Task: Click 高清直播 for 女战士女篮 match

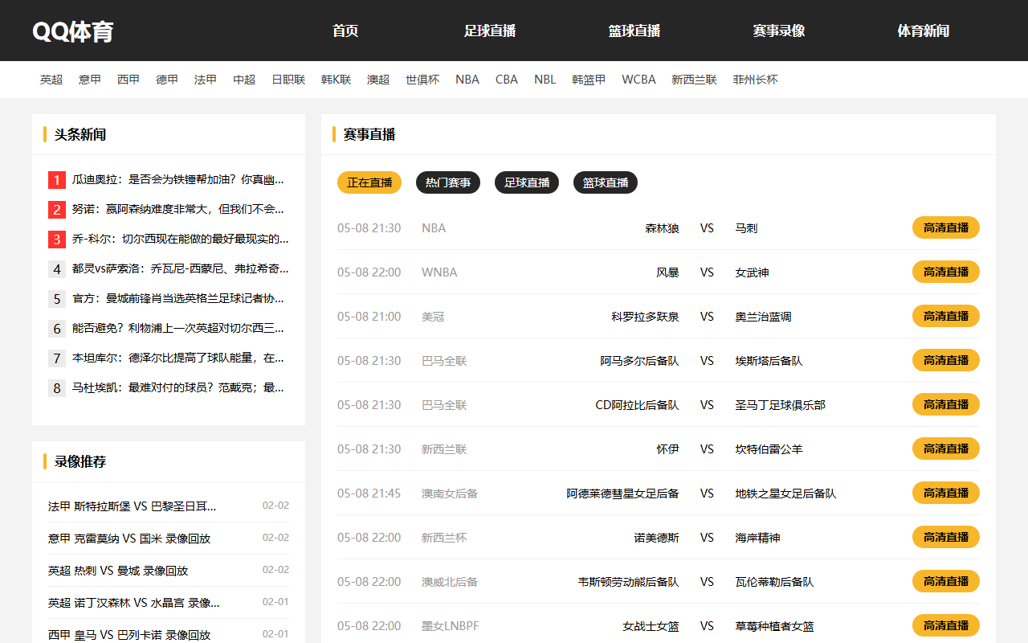Action: tap(946, 625)
